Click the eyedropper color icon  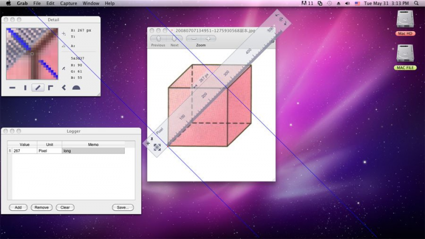[63, 68]
